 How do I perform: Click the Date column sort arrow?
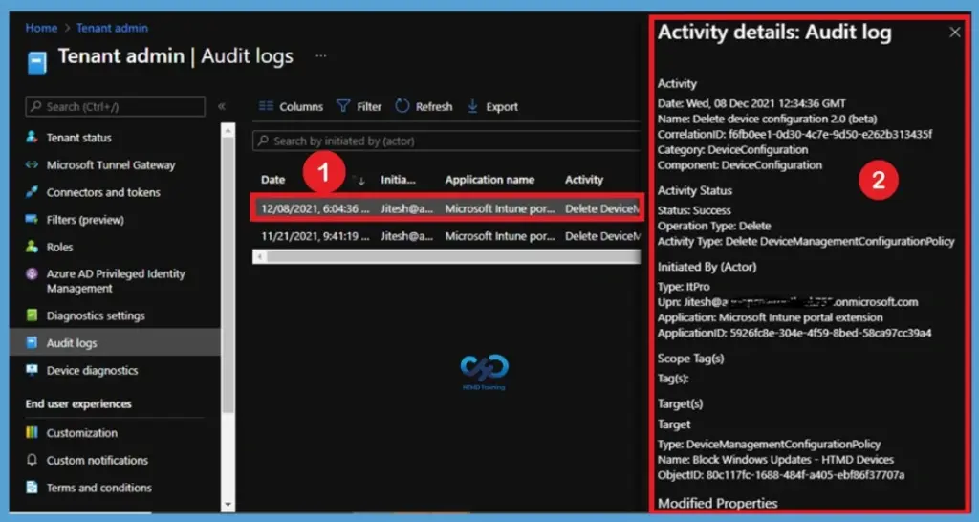tap(360, 181)
